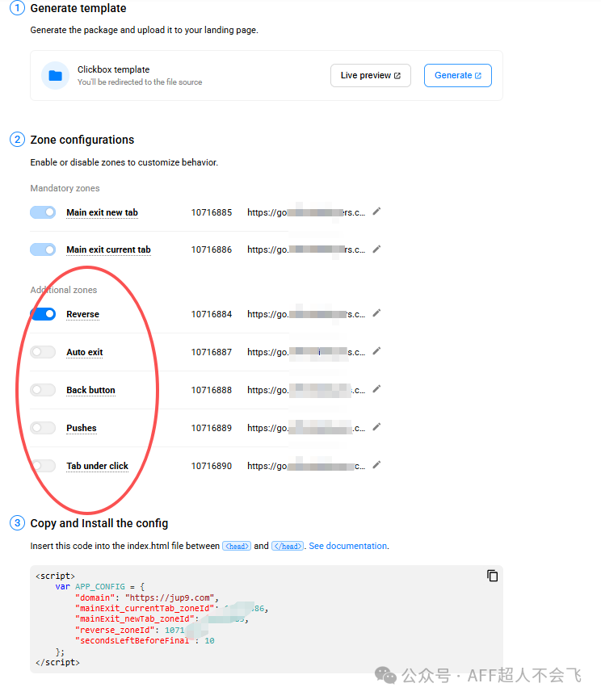
Task: Click the Pushes zone label
Action: 82,428
